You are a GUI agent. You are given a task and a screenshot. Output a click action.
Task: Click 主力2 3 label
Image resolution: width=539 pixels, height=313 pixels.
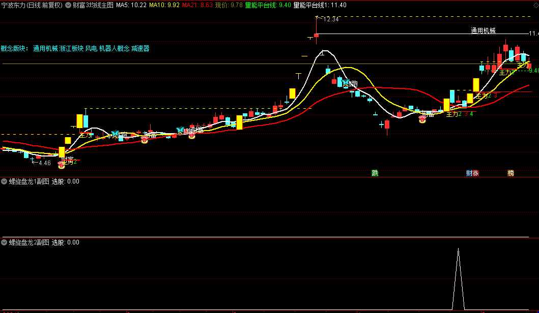coord(487,96)
